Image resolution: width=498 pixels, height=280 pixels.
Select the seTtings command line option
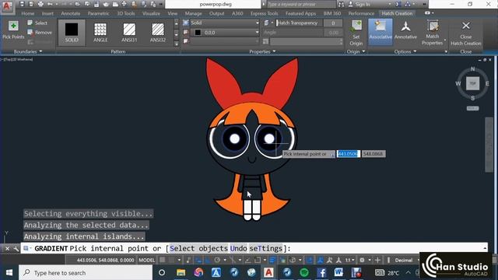[x=266, y=248]
